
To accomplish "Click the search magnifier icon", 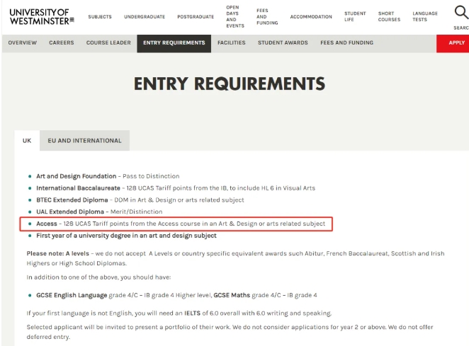I will click(460, 13).
